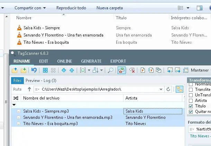Viewport: 211px width, 146px height.
Task: Open the dropdown arrow beside selection mode icon
Action: 89,70
